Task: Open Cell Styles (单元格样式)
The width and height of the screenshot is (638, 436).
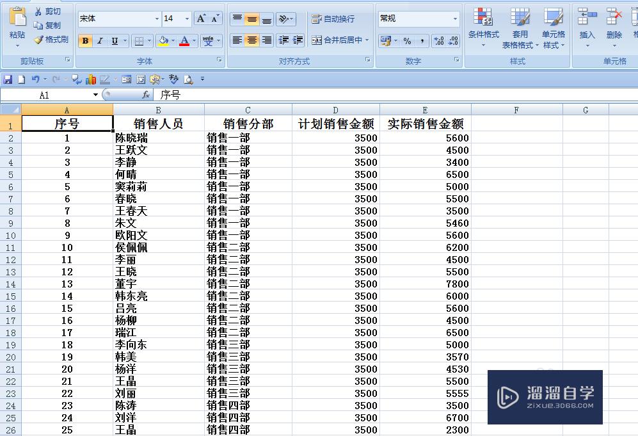Action: 554,28
